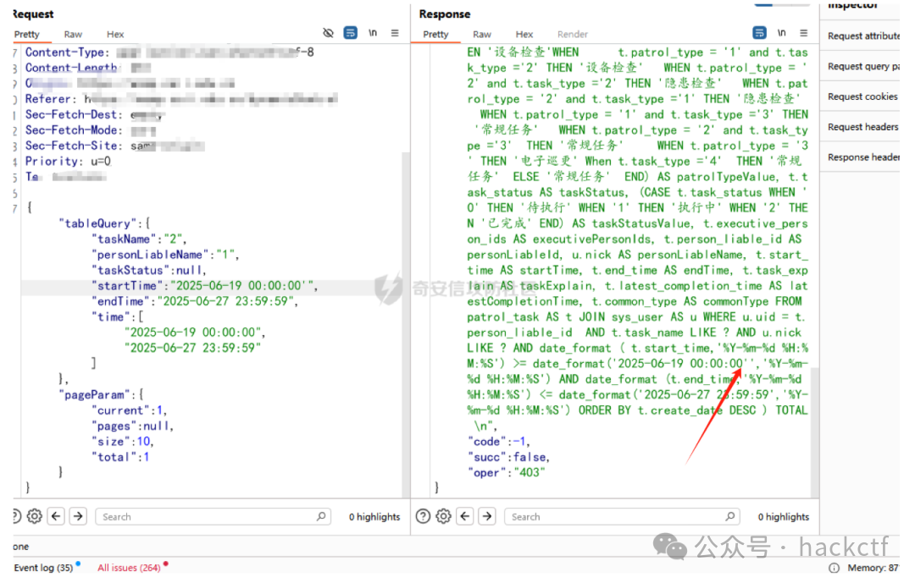Click the Sec-Fetch-Site header line
The height and width of the screenshot is (583, 915).
pyautogui.click(x=114, y=146)
